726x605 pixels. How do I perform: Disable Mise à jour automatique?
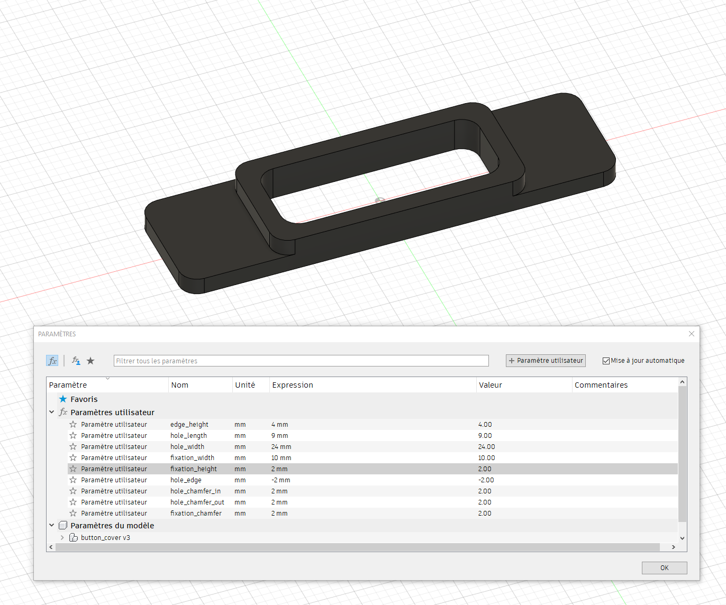606,360
